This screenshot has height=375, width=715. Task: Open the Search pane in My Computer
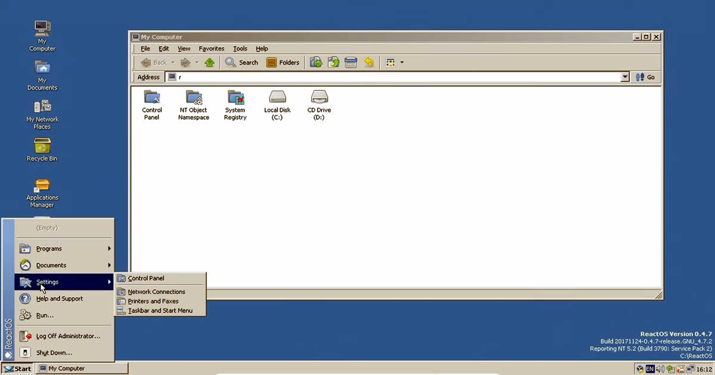241,62
